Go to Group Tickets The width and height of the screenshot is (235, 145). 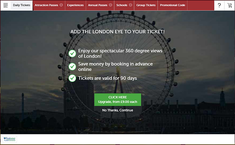[146, 6]
